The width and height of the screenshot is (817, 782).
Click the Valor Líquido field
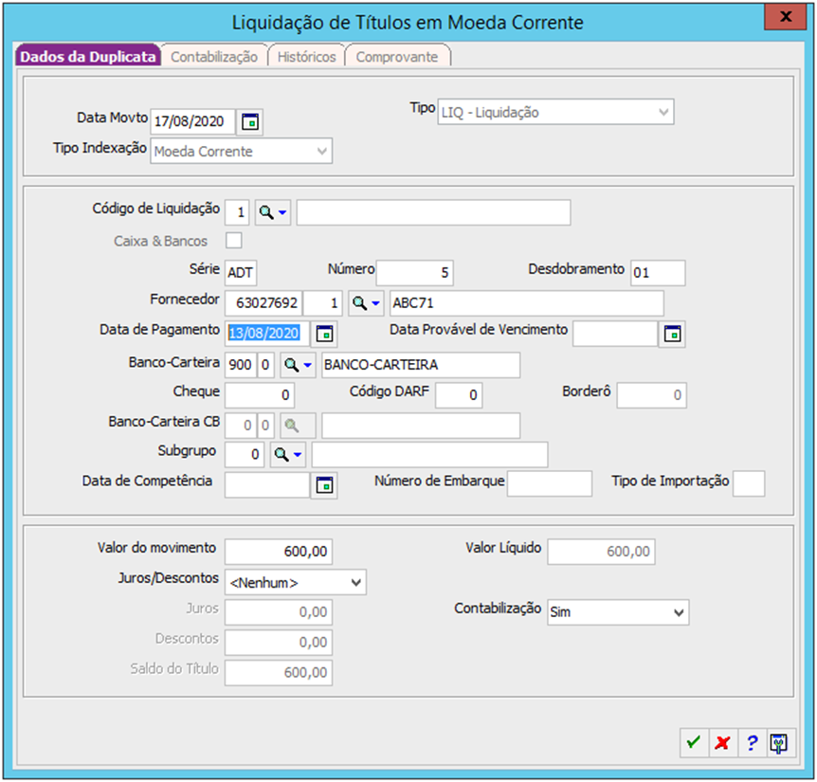pyautogui.click(x=601, y=552)
